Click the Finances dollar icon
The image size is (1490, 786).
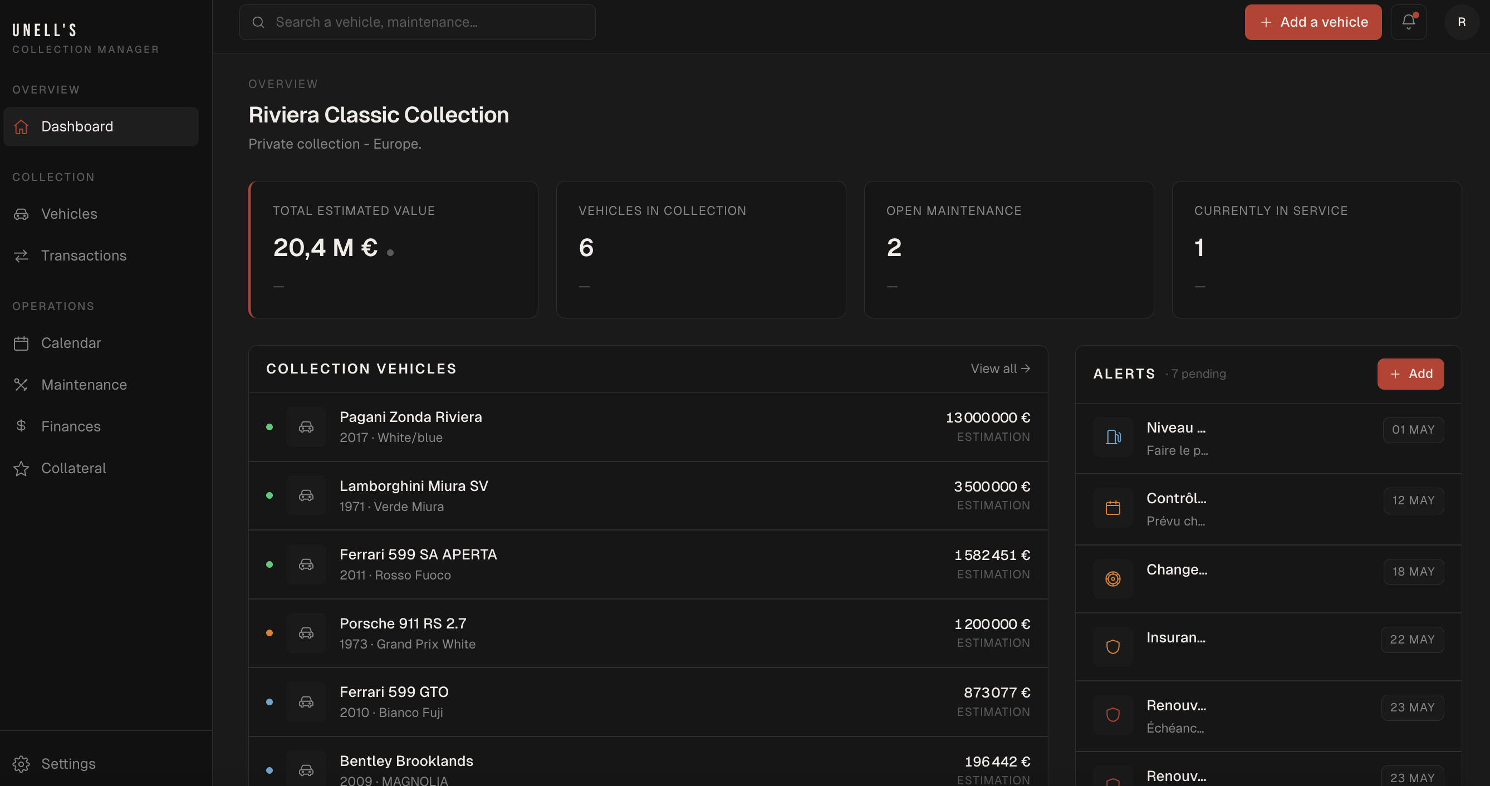point(21,426)
